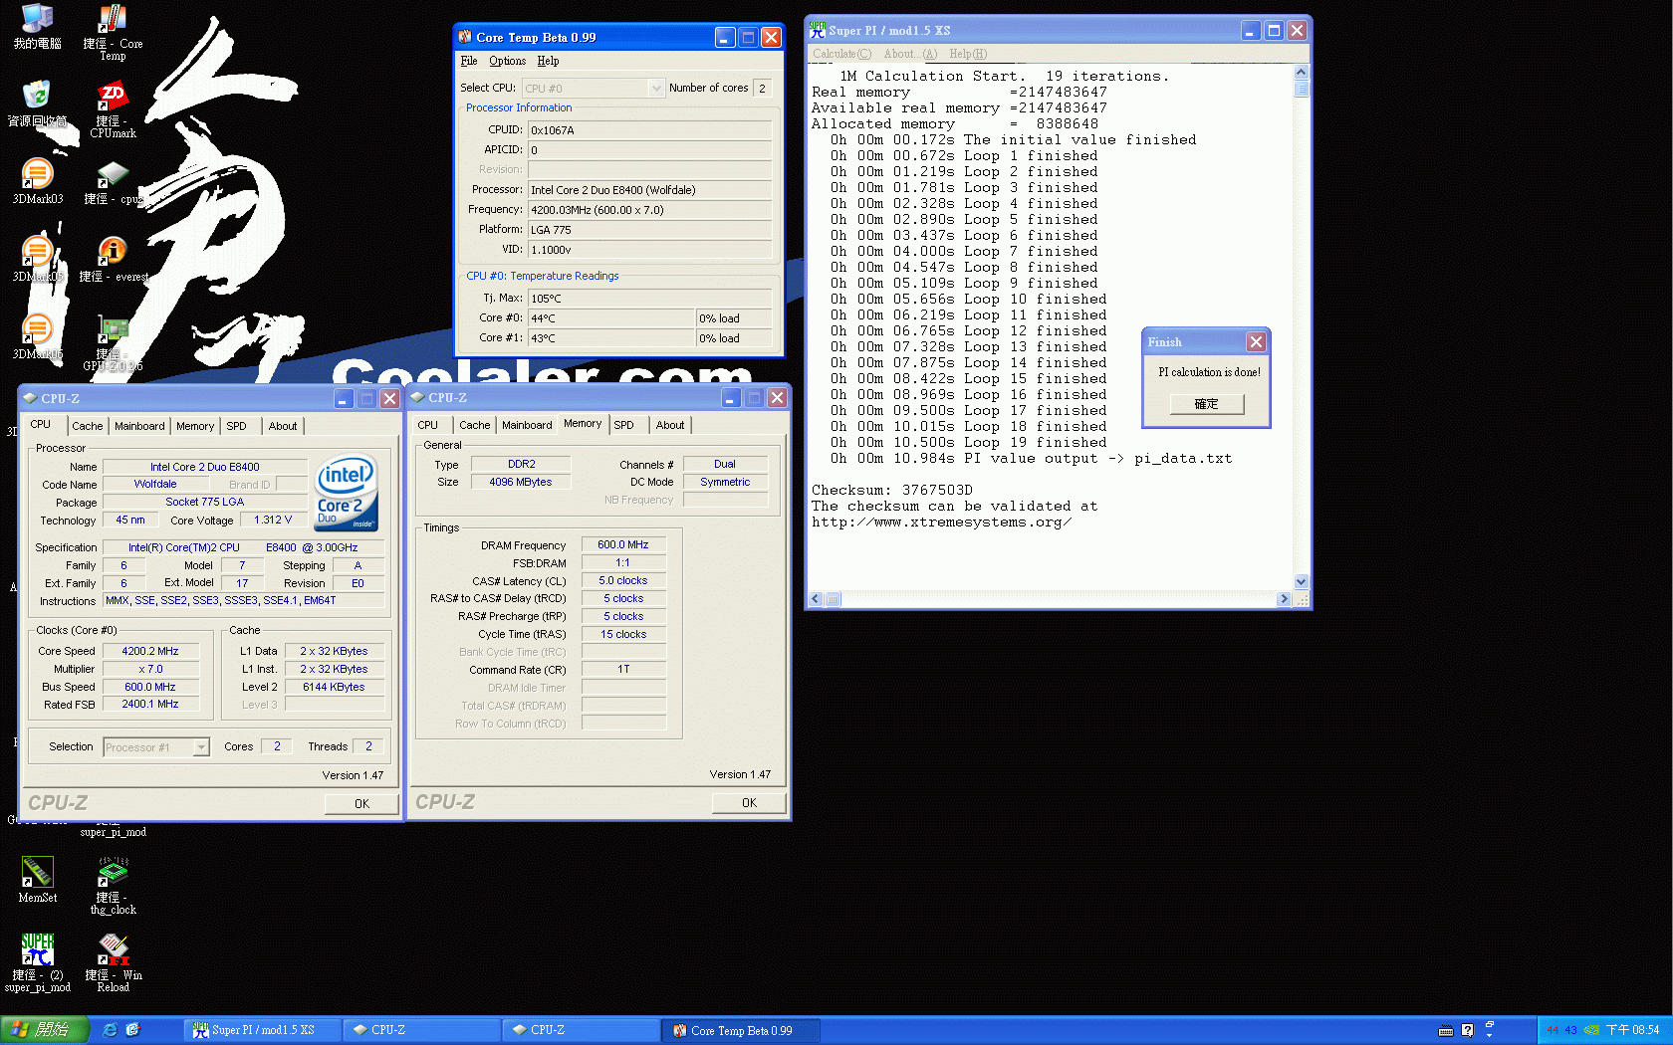The height and width of the screenshot is (1045, 1673).
Task: Open the Help(H) menu in Super PI
Action: [x=968, y=54]
